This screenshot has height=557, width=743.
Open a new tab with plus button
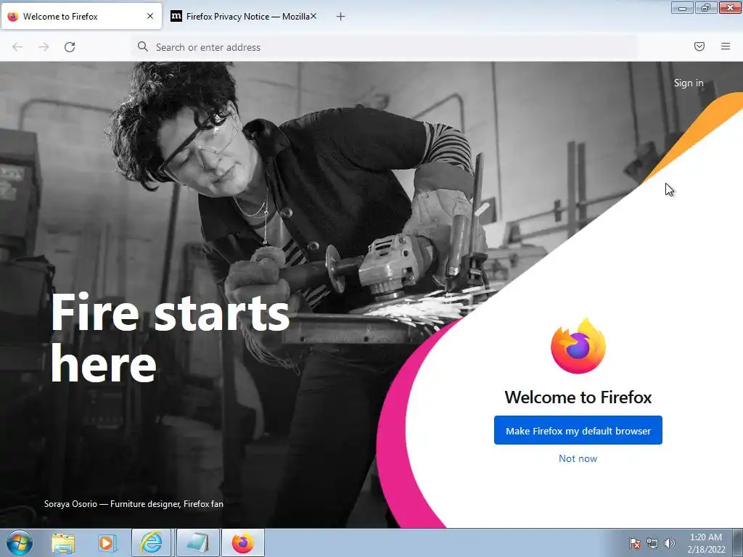(341, 17)
